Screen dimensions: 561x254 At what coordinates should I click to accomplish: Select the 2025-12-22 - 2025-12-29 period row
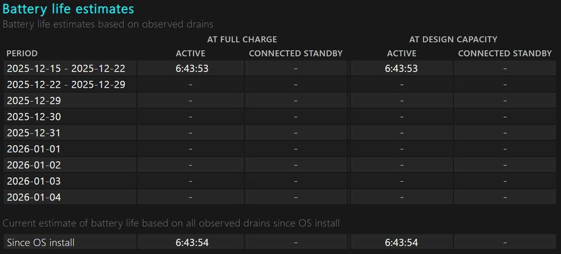[66, 84]
